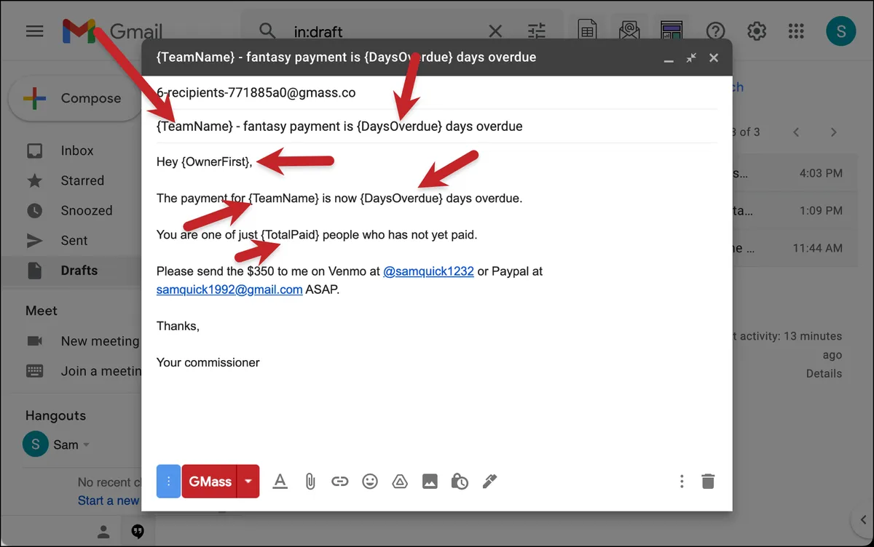This screenshot has width=874, height=547.
Task: Insert an emoji
Action: click(370, 482)
